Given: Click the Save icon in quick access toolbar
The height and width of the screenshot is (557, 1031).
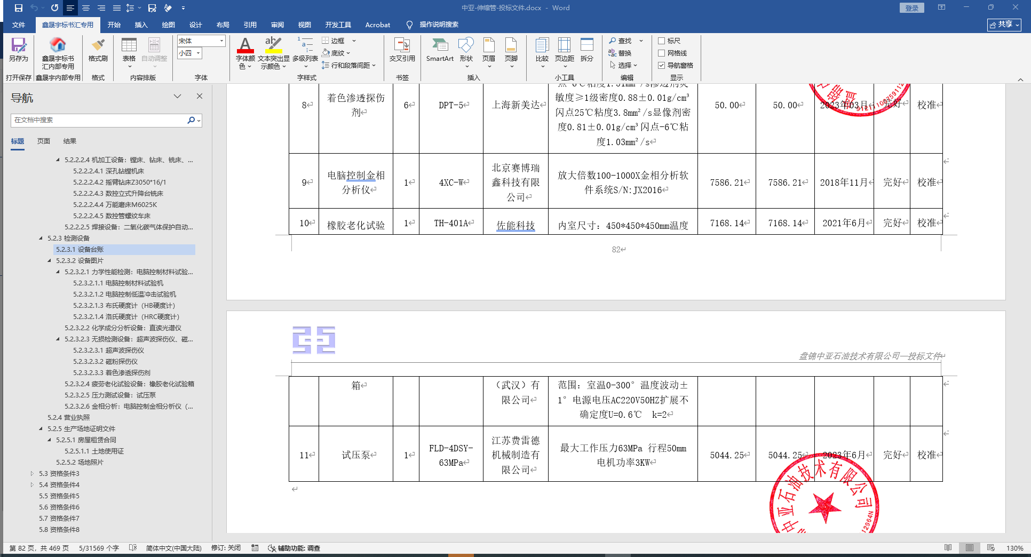Looking at the screenshot, I should tap(18, 8).
